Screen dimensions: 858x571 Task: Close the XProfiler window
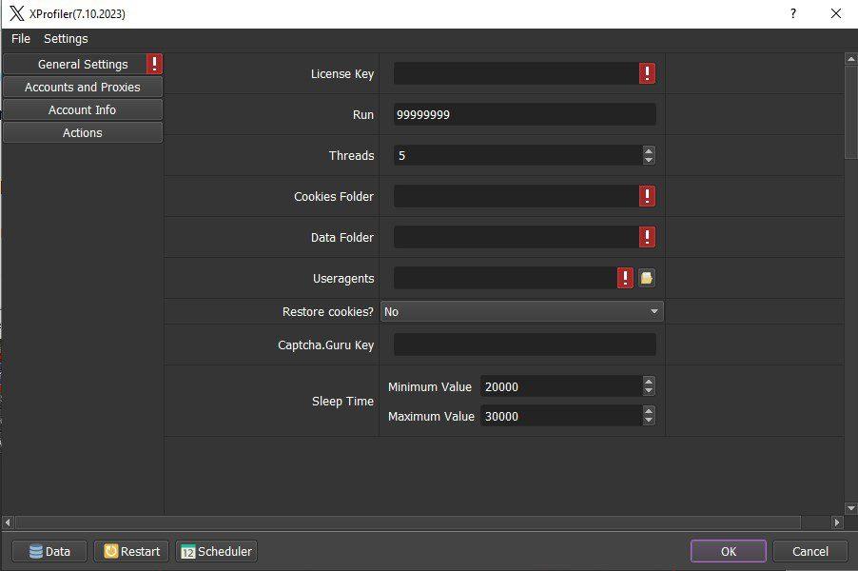pos(835,13)
